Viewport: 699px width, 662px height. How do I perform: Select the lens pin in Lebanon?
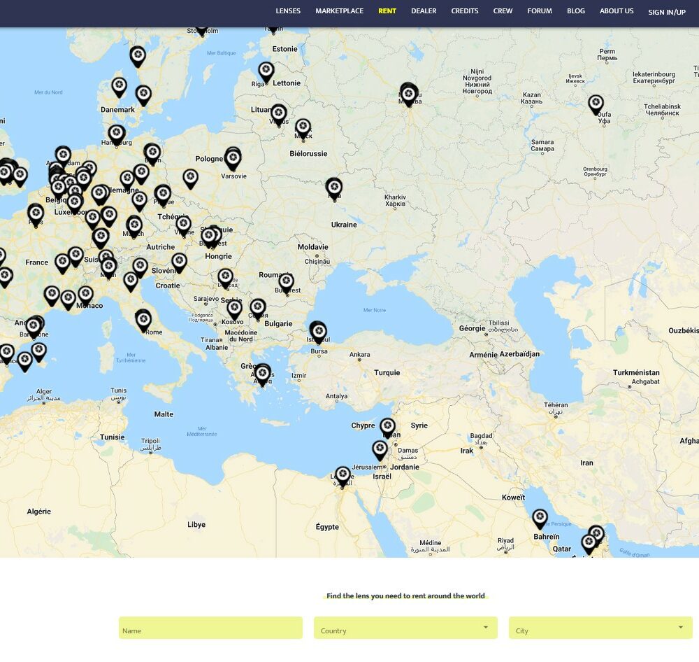tap(387, 428)
